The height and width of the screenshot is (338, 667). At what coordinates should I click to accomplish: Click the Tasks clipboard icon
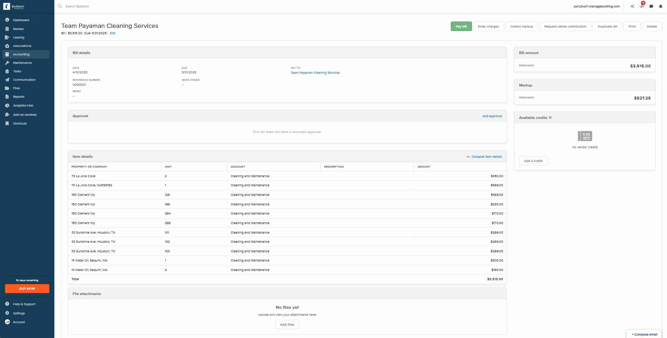(7, 71)
